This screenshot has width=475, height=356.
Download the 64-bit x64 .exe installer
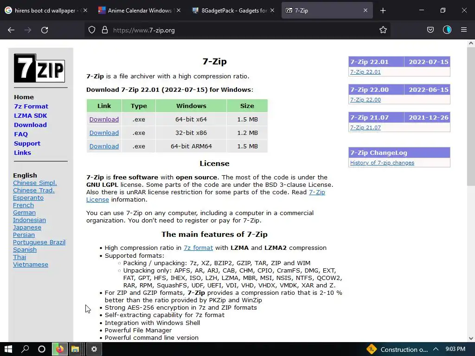click(104, 119)
